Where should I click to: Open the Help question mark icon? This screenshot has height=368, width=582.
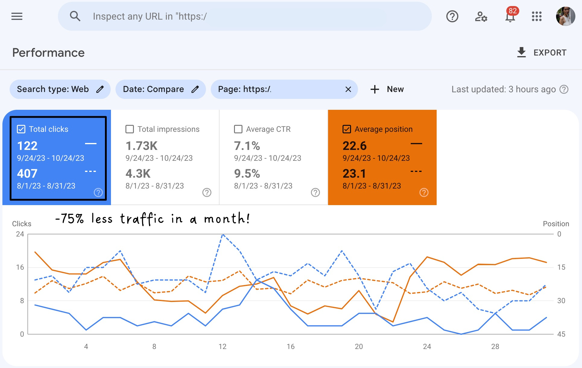point(452,16)
